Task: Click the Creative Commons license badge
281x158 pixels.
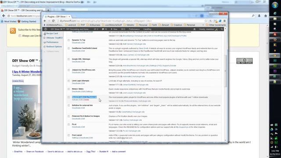Action: pos(245,61)
